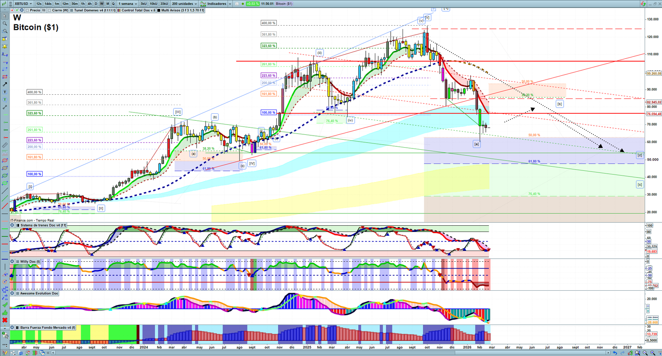Switch to the 12s timeframe
The image size is (662, 356).
click(x=38, y=4)
